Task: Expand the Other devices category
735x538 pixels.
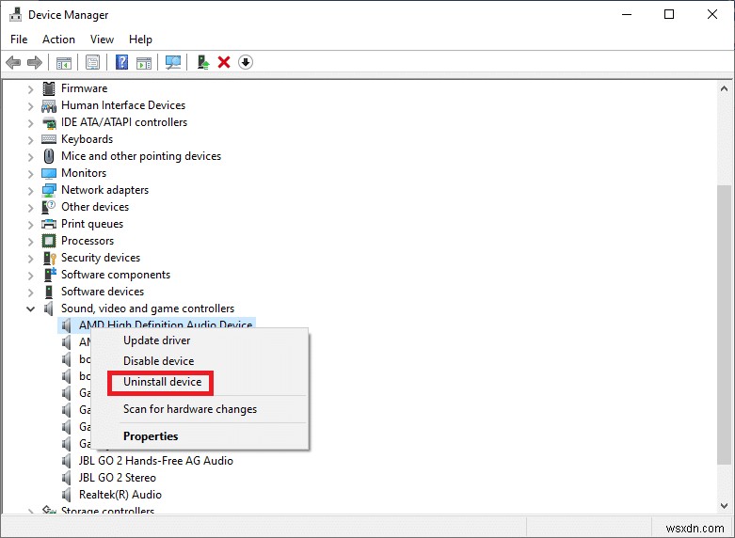Action: coord(30,208)
